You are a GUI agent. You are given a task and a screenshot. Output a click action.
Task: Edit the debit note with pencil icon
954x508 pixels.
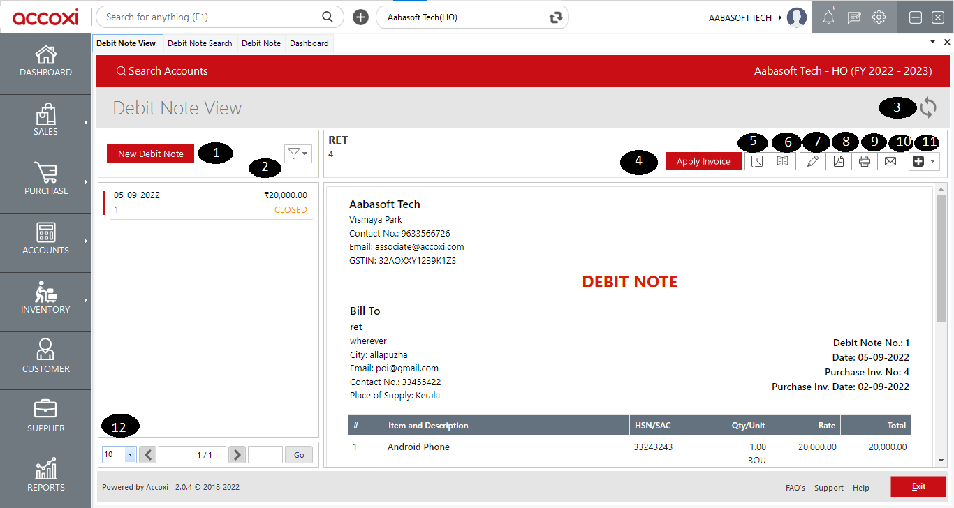[812, 161]
